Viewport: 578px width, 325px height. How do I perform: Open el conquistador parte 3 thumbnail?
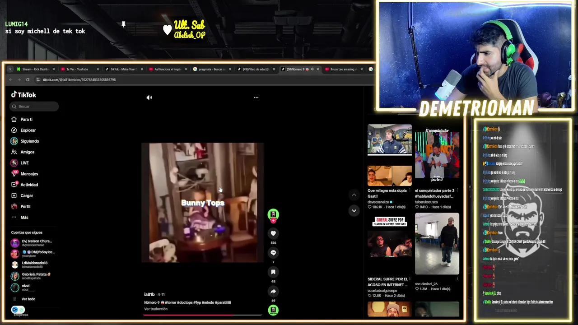tap(437, 155)
